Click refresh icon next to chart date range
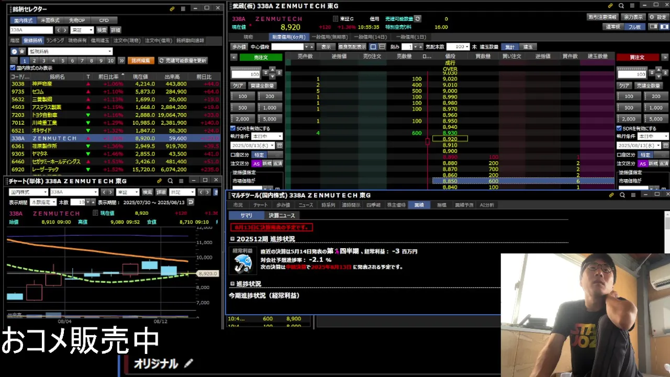This screenshot has height=377, width=670. click(x=191, y=202)
